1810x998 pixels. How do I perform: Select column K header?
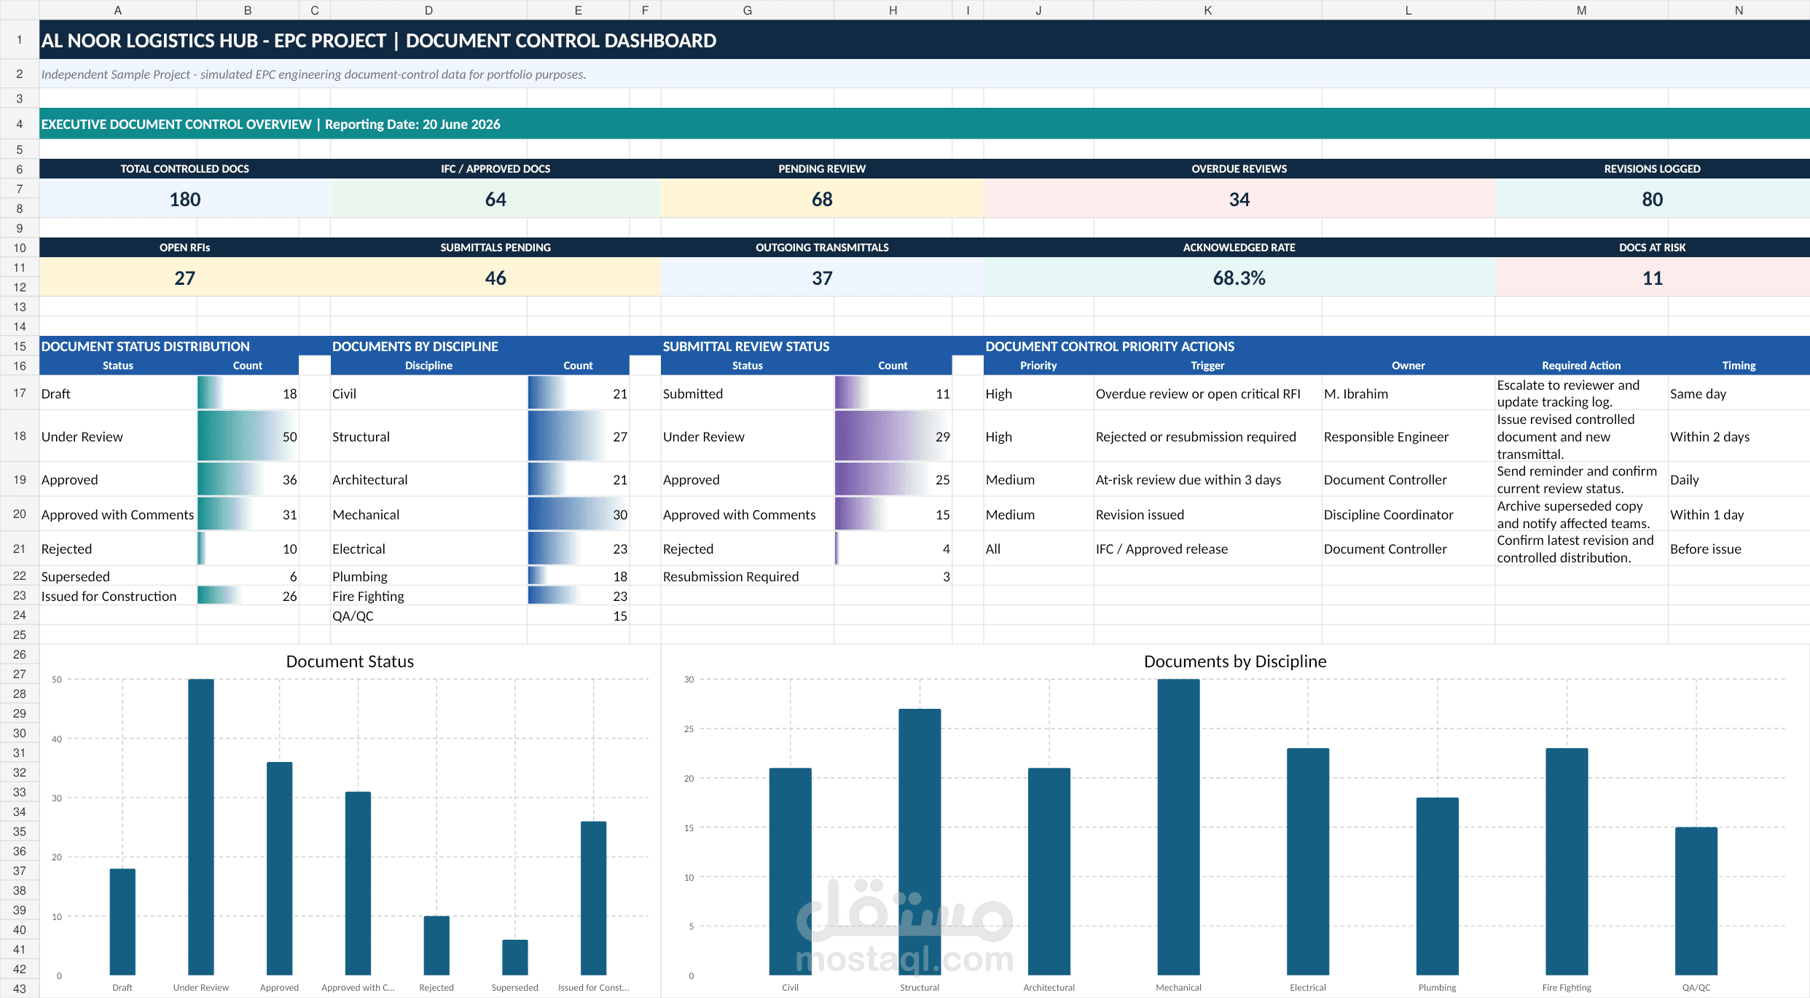click(1207, 10)
